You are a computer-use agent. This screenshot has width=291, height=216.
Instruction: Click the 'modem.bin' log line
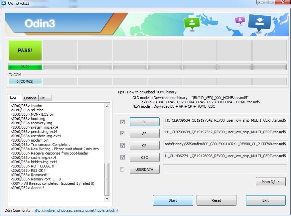(30, 140)
